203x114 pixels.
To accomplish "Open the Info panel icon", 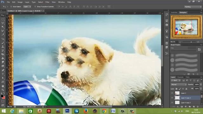I will coord(167,25).
